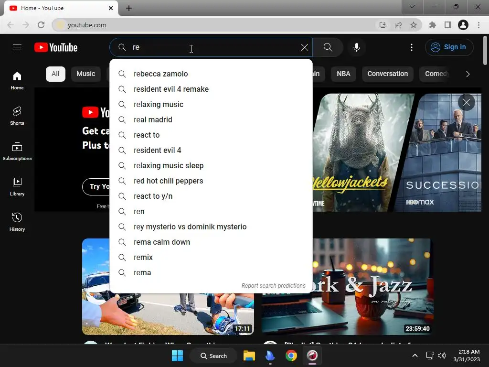Open the Windows Start menu
The height and width of the screenshot is (367, 489).
178,356
